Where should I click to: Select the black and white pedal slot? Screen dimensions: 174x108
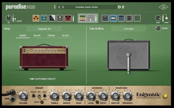coord(52,18)
